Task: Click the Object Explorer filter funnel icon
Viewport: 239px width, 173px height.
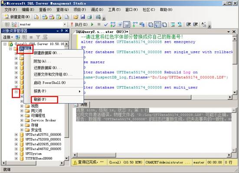Action: (x=38, y=37)
